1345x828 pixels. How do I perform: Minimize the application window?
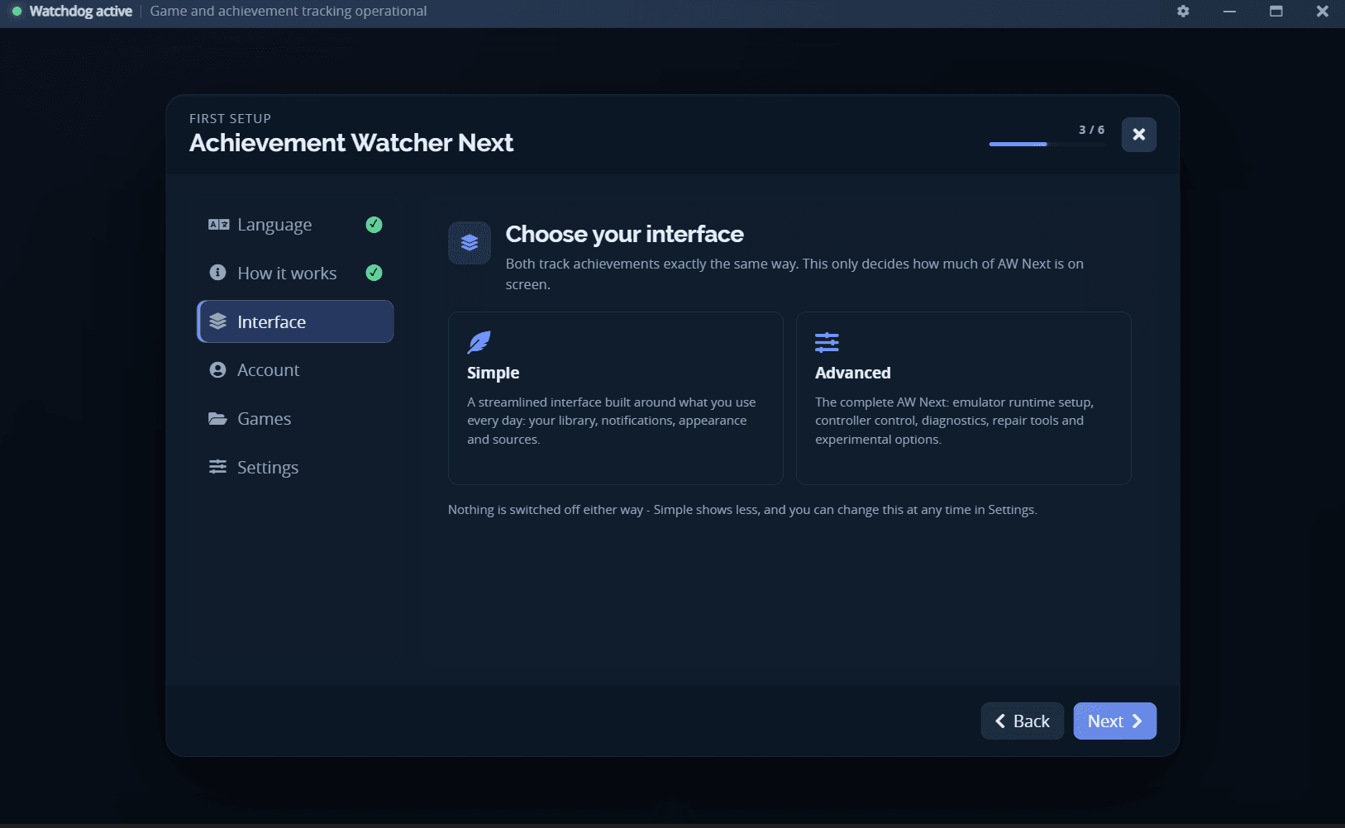click(x=1229, y=12)
